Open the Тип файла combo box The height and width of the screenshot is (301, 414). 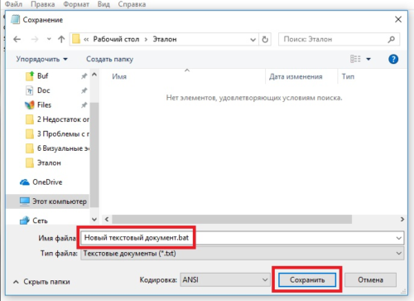[243, 254]
